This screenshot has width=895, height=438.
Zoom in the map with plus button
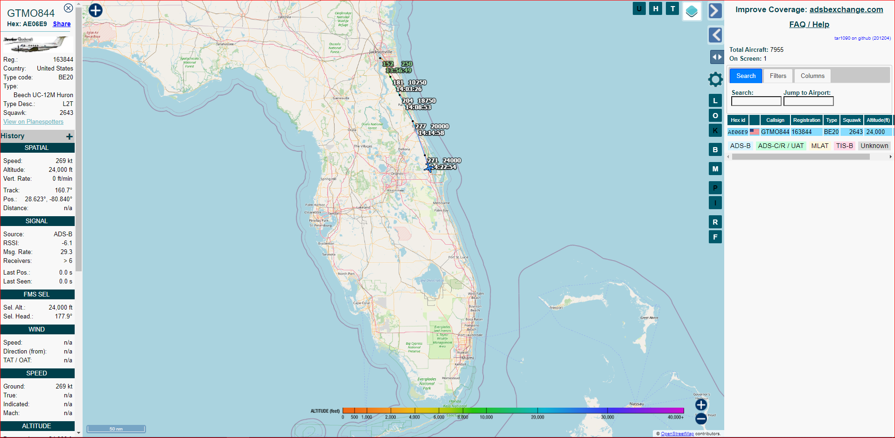[x=701, y=405]
